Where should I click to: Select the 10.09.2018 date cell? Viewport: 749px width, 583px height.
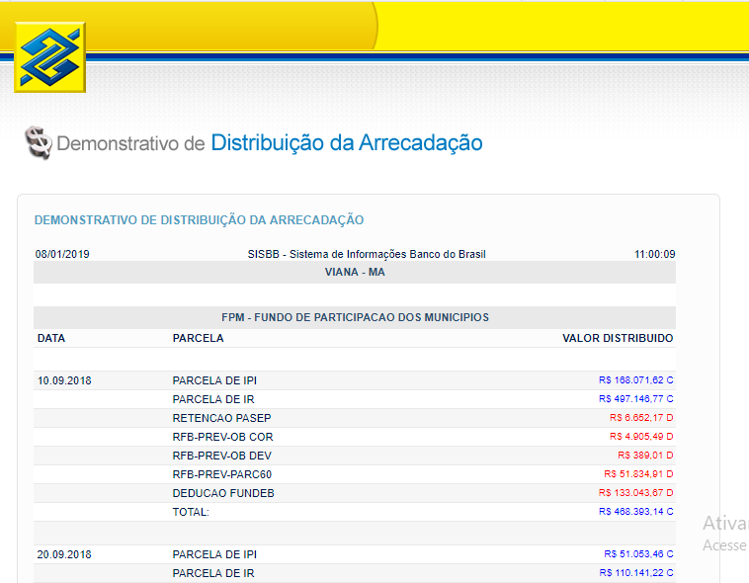point(64,380)
